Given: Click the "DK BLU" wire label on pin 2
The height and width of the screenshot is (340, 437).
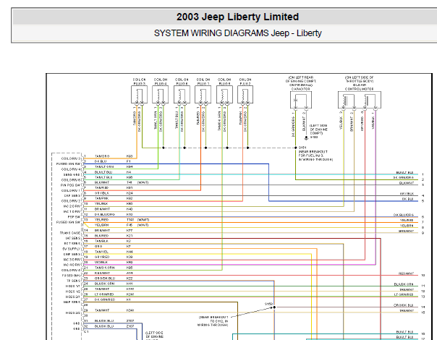Looking at the screenshot, I should (x=101, y=161).
